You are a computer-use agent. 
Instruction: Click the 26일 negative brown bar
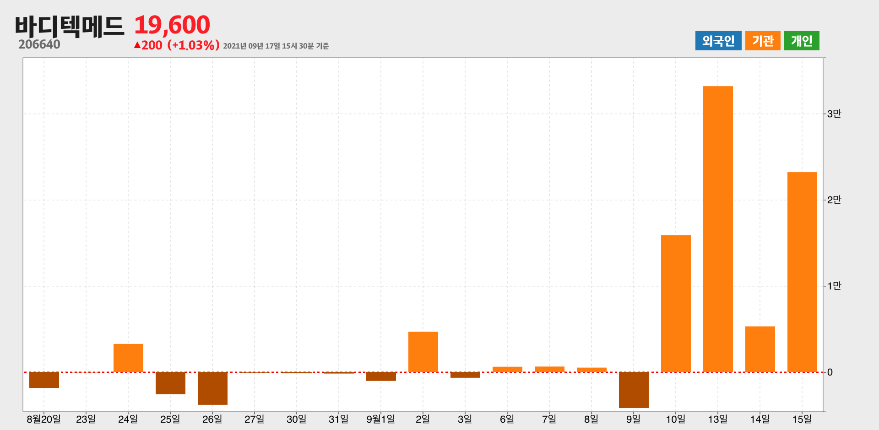tap(212, 388)
